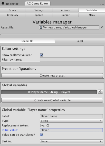This screenshot has width=105, height=146.
Task: Click the asset file object picker circle
Action: 102,27
